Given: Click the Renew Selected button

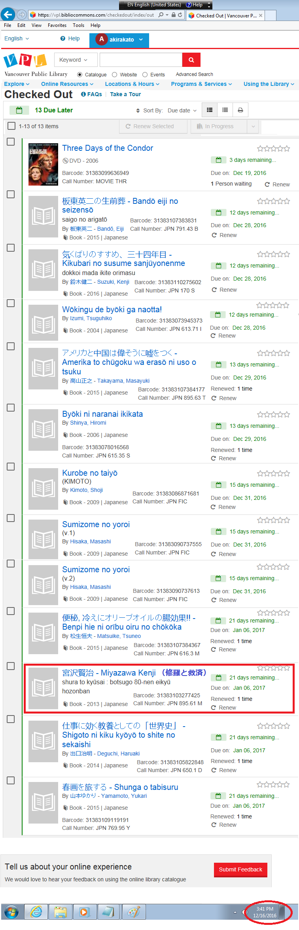Looking at the screenshot, I should coord(153,126).
